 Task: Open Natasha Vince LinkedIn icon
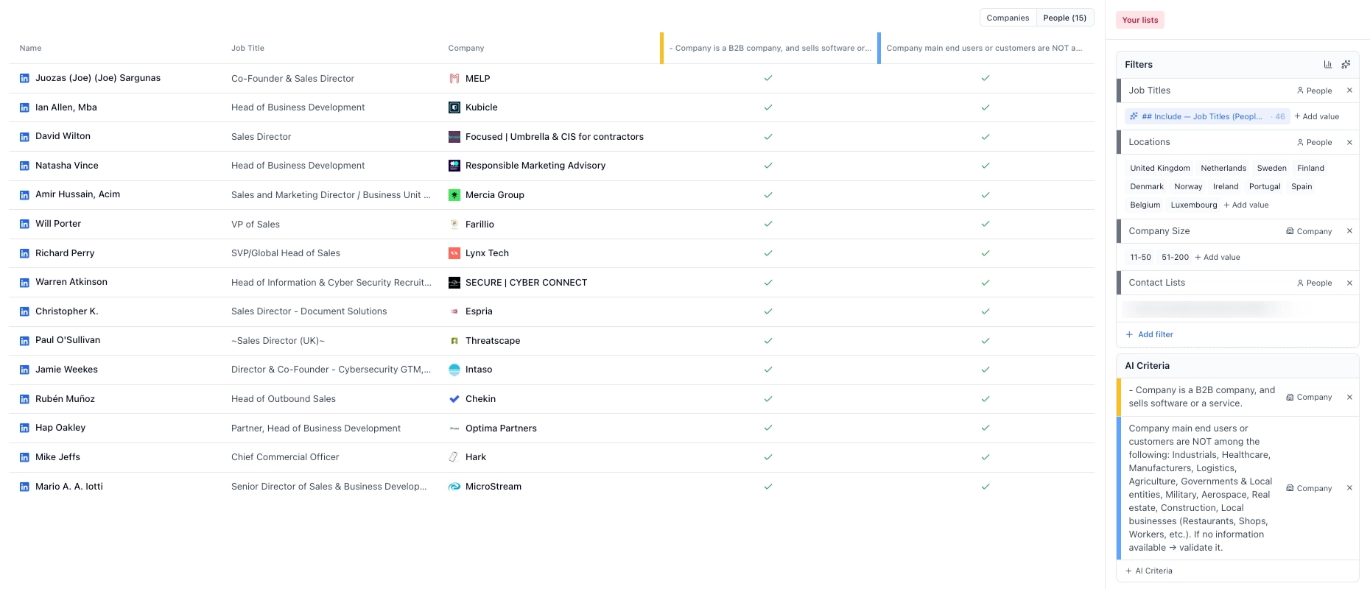click(24, 166)
